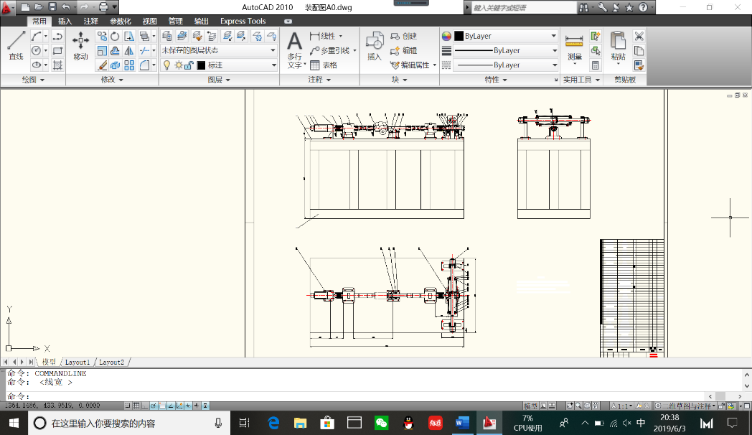Image resolution: width=752 pixels, height=435 pixels.
Task: Click the black ByLayer color swatch
Action: click(459, 36)
